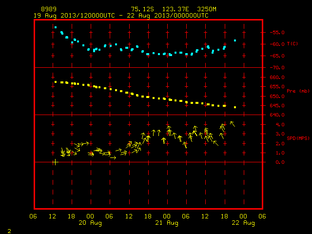Click the coordinates text 75.12S 123.37E
The image size is (312, 234).
pos(160,9)
